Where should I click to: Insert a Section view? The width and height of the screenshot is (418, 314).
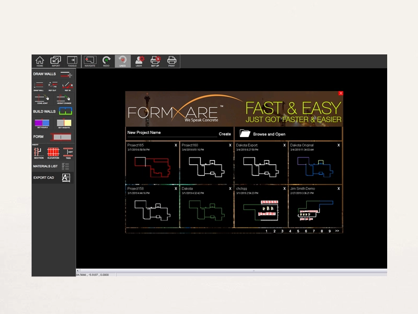(38, 153)
